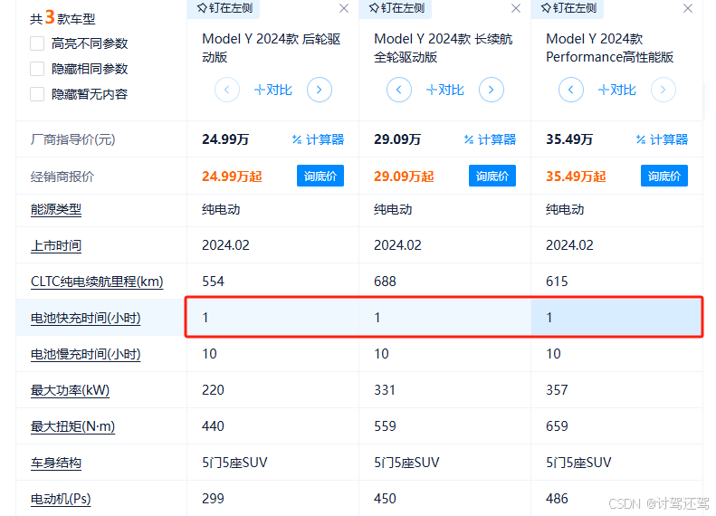This screenshot has width=716, height=516.
Task: Click the 厂商指导价(元) row label
Action: (73, 139)
